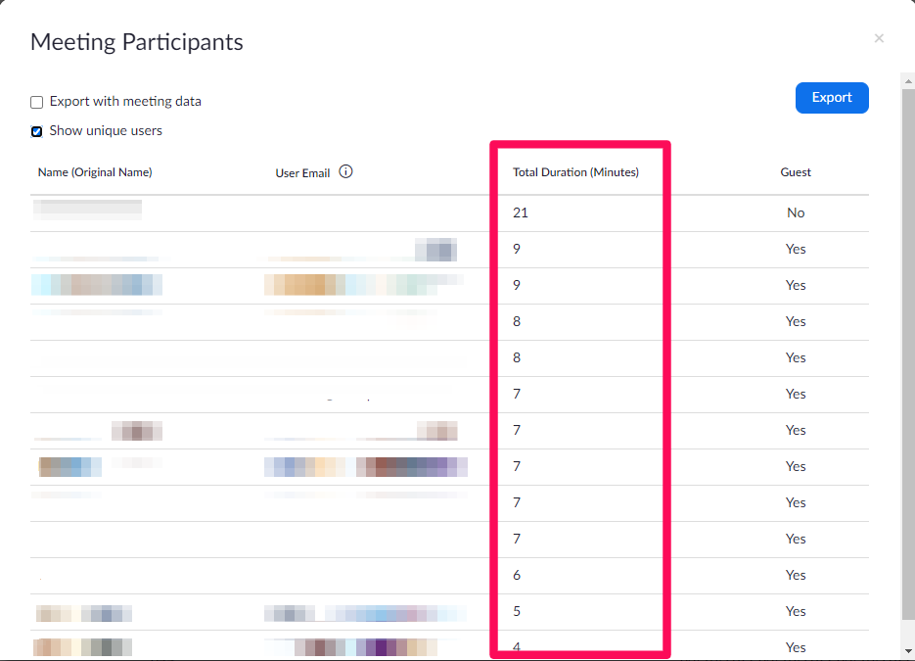
Task: Click the Show unique users label text
Action: coord(106,131)
